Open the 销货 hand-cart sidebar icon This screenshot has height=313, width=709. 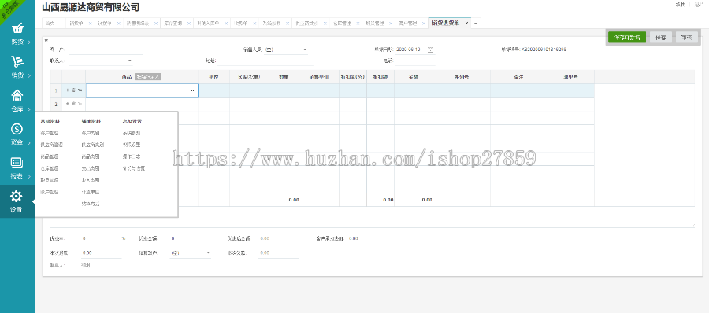pyautogui.click(x=17, y=62)
